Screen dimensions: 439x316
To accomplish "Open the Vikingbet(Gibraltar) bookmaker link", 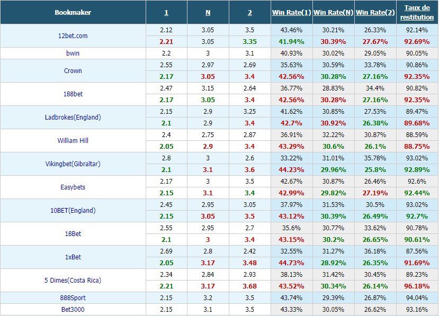I will [73, 164].
